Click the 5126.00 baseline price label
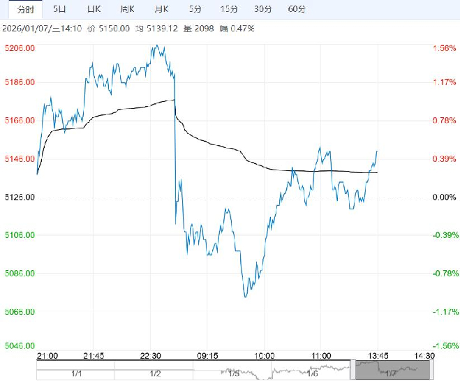This screenshot has height=381, width=460. 20,197
